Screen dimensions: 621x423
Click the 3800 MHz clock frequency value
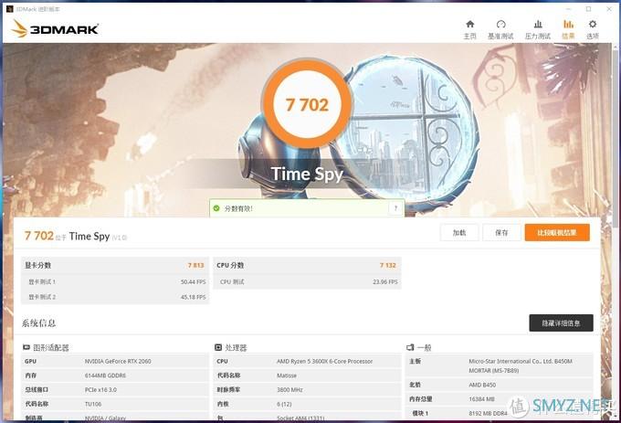[289, 390]
